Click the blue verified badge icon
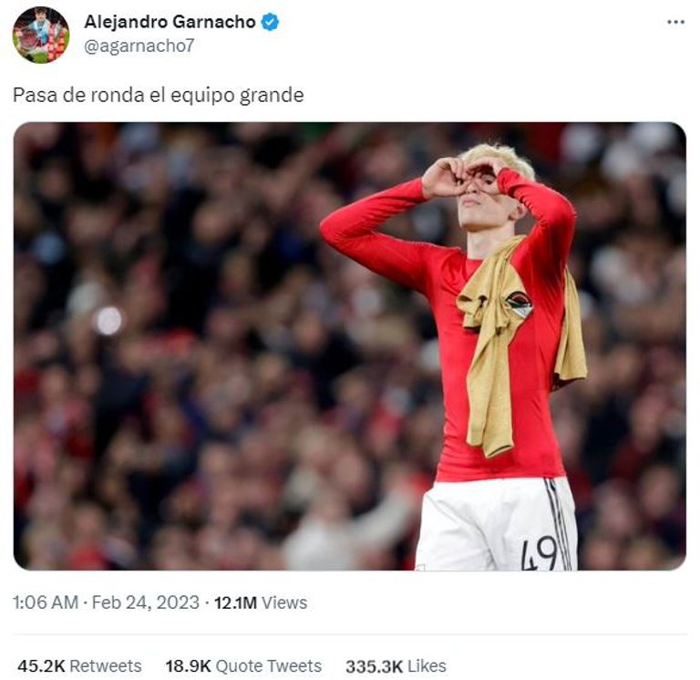 pyautogui.click(x=270, y=22)
